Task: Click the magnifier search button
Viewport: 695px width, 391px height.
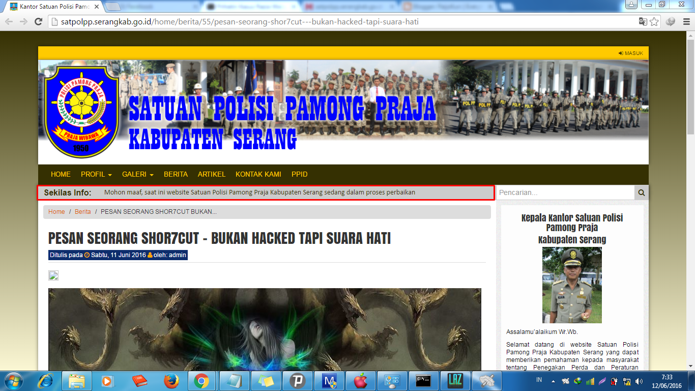Action: coord(642,192)
